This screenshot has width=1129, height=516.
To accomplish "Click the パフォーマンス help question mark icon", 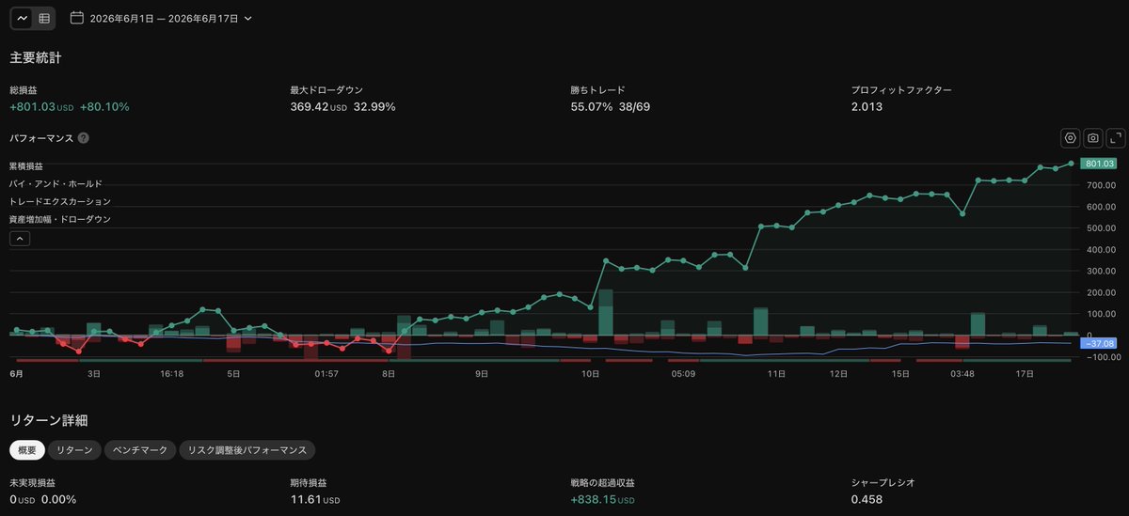I will [x=84, y=138].
